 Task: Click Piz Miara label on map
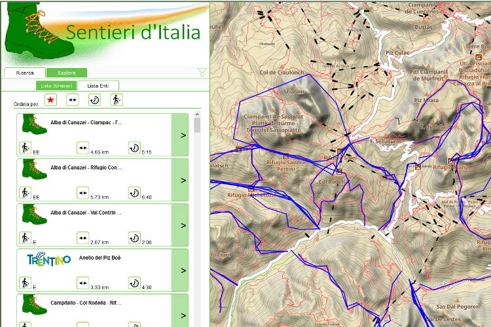pos(426,100)
